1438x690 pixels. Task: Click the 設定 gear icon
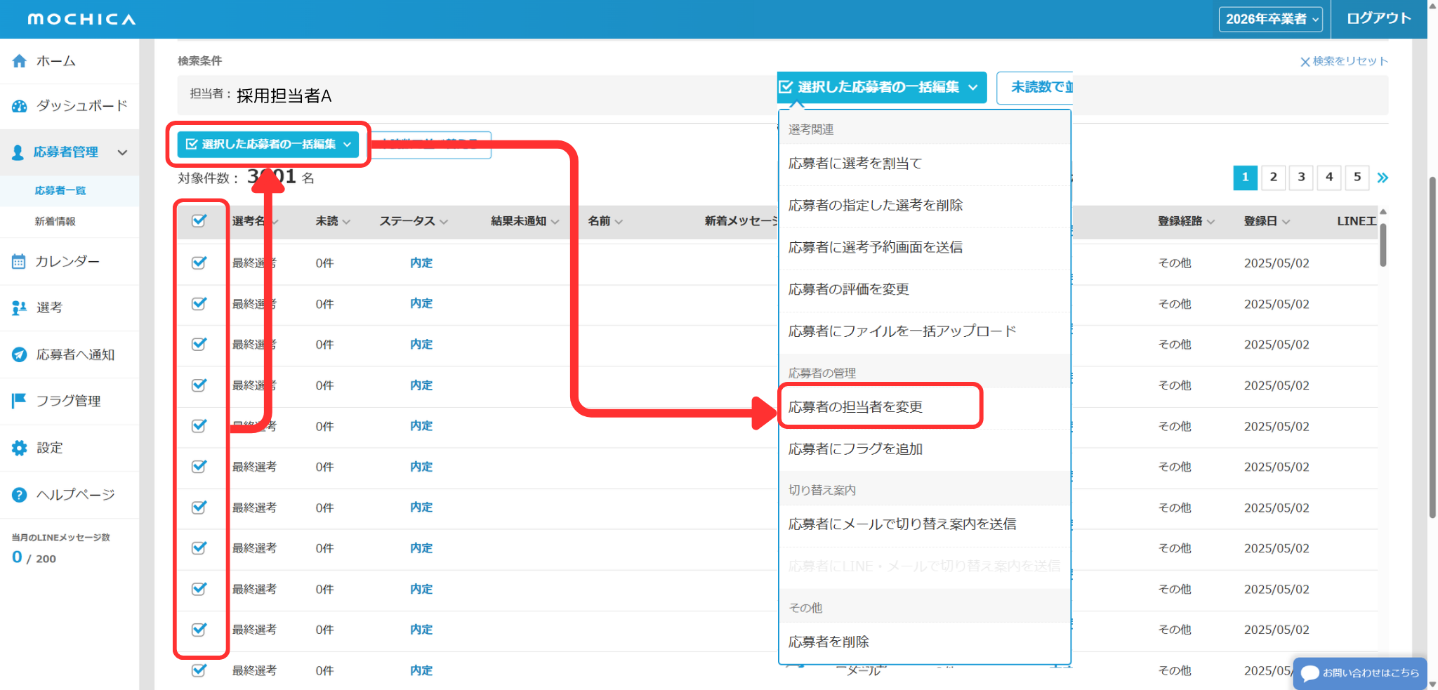[19, 448]
